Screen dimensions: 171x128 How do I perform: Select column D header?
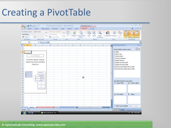click(x=50, y=45)
